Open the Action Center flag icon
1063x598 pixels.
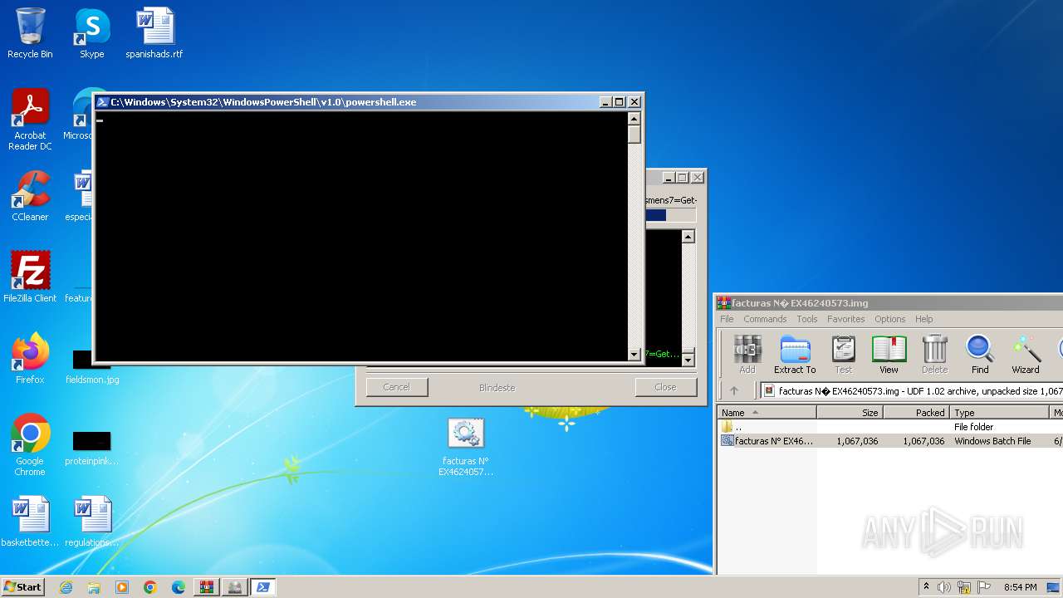pos(984,587)
